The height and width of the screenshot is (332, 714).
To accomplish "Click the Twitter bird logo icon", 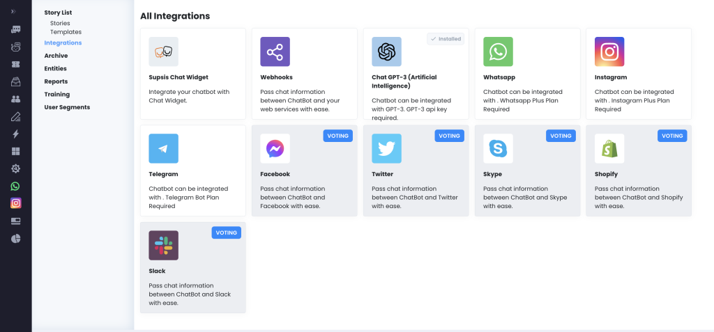I will tap(386, 148).
